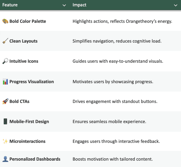Click the person silhouette icon beside Personalized Dashboards

click(5, 159)
